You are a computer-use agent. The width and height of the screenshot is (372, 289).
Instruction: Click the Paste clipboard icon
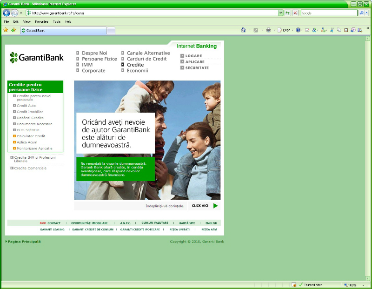(x=346, y=30)
